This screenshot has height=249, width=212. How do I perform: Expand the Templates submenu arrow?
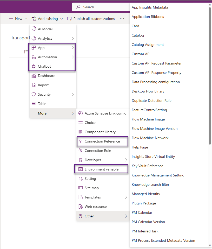(126, 197)
